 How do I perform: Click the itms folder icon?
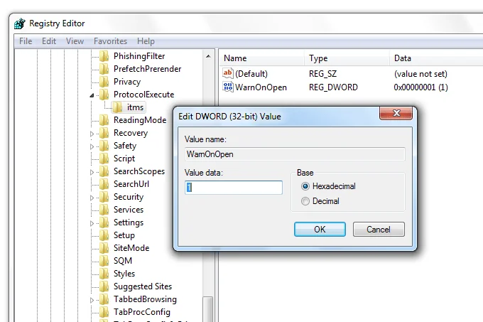(117, 107)
